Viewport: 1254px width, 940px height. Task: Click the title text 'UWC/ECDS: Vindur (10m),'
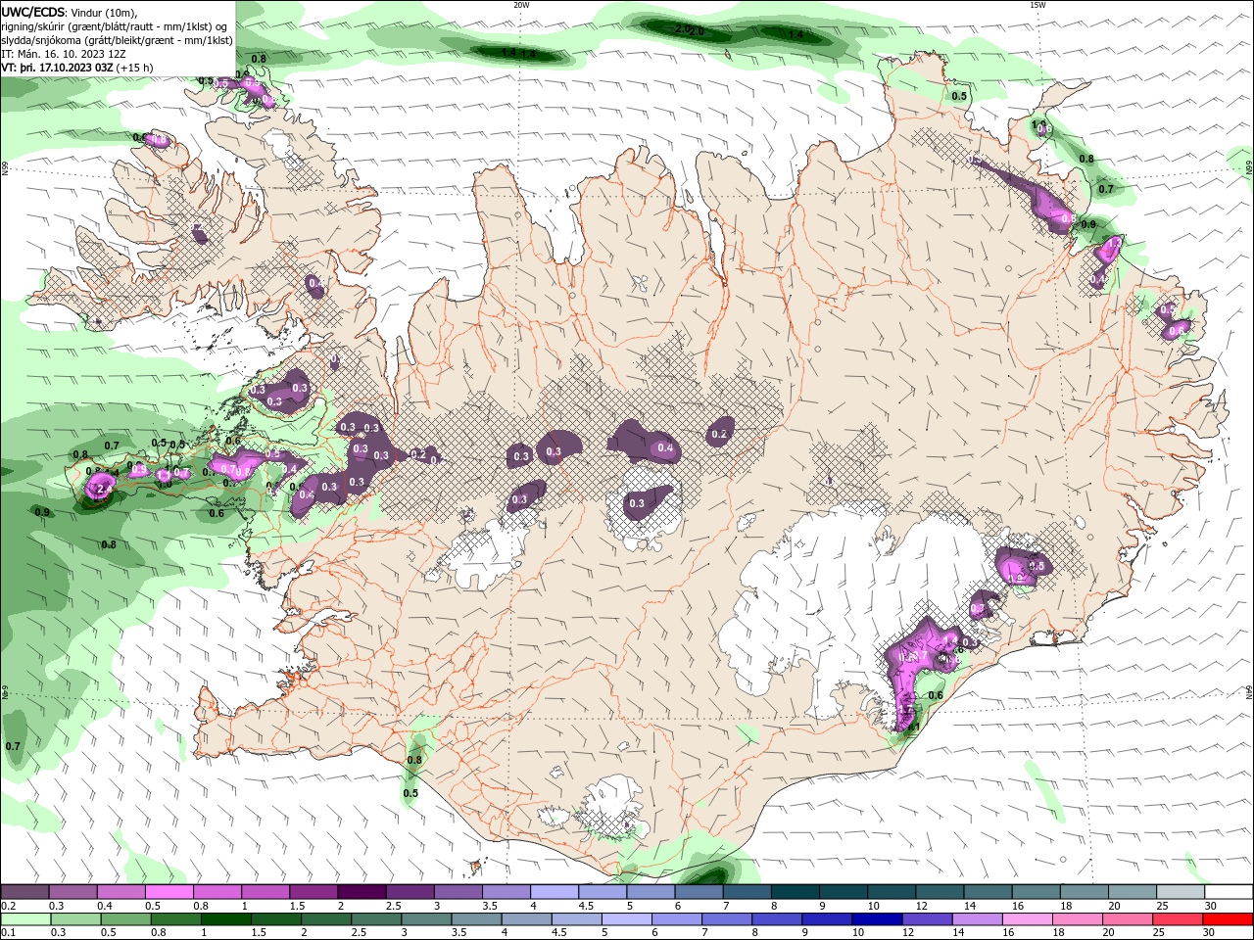[71, 12]
